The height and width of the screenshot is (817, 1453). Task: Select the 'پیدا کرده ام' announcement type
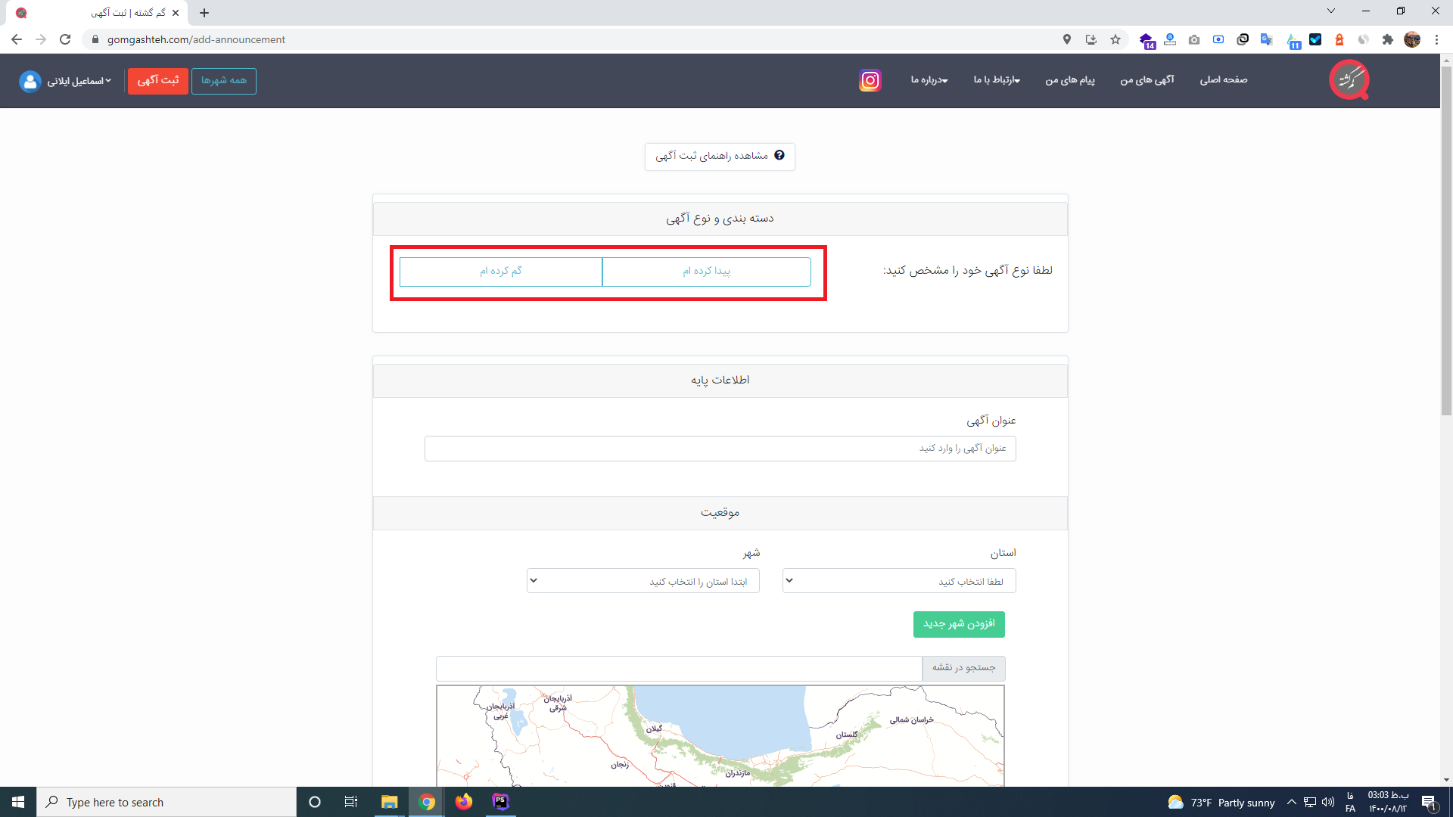706,272
